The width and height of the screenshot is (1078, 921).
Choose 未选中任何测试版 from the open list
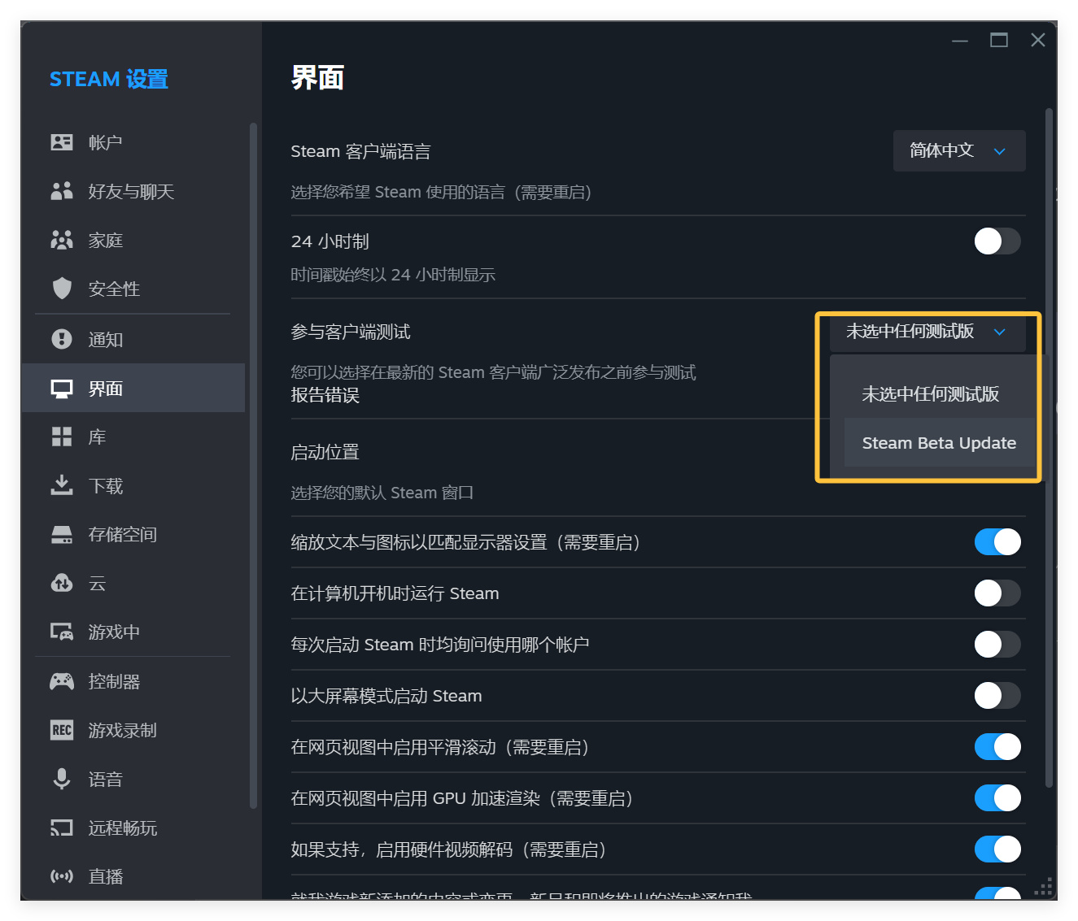click(940, 394)
